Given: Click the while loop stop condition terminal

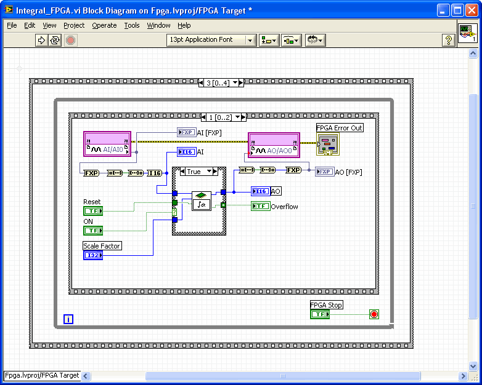Looking at the screenshot, I should (374, 314).
